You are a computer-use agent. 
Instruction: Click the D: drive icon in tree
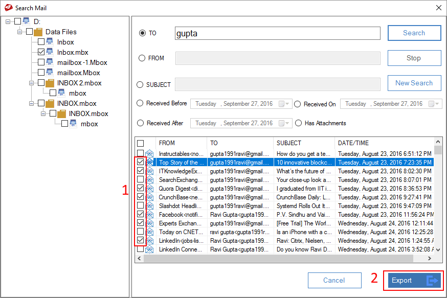pyautogui.click(x=26, y=21)
